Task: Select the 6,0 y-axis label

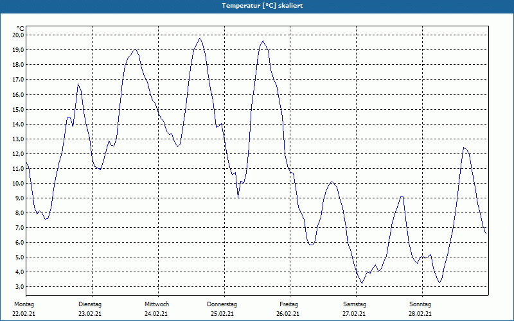Action: 19,243
